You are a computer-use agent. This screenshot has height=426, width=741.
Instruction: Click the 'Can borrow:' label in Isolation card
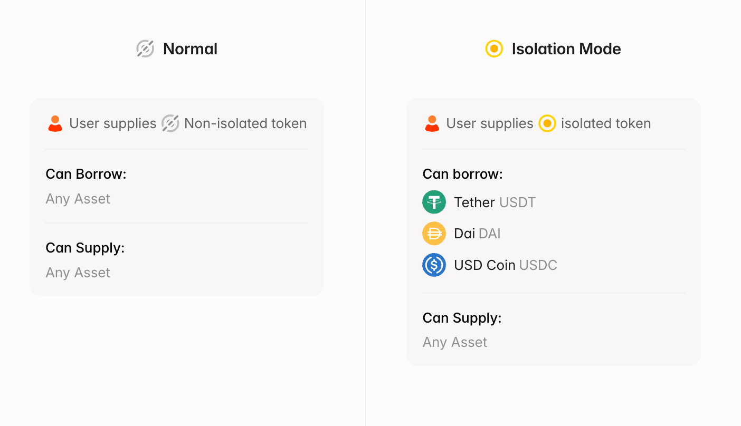[462, 174]
